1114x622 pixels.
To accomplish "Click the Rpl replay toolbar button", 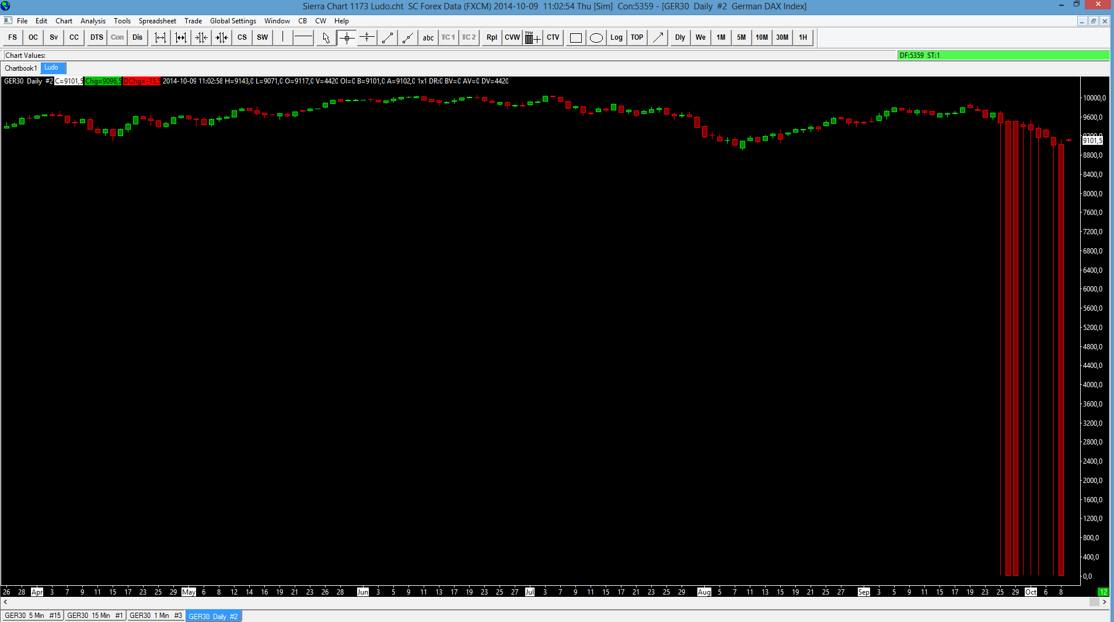I will [x=492, y=37].
